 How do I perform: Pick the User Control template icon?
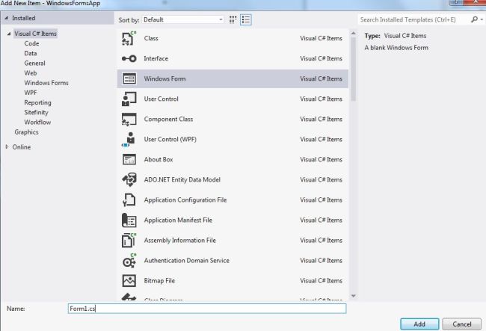click(129, 99)
